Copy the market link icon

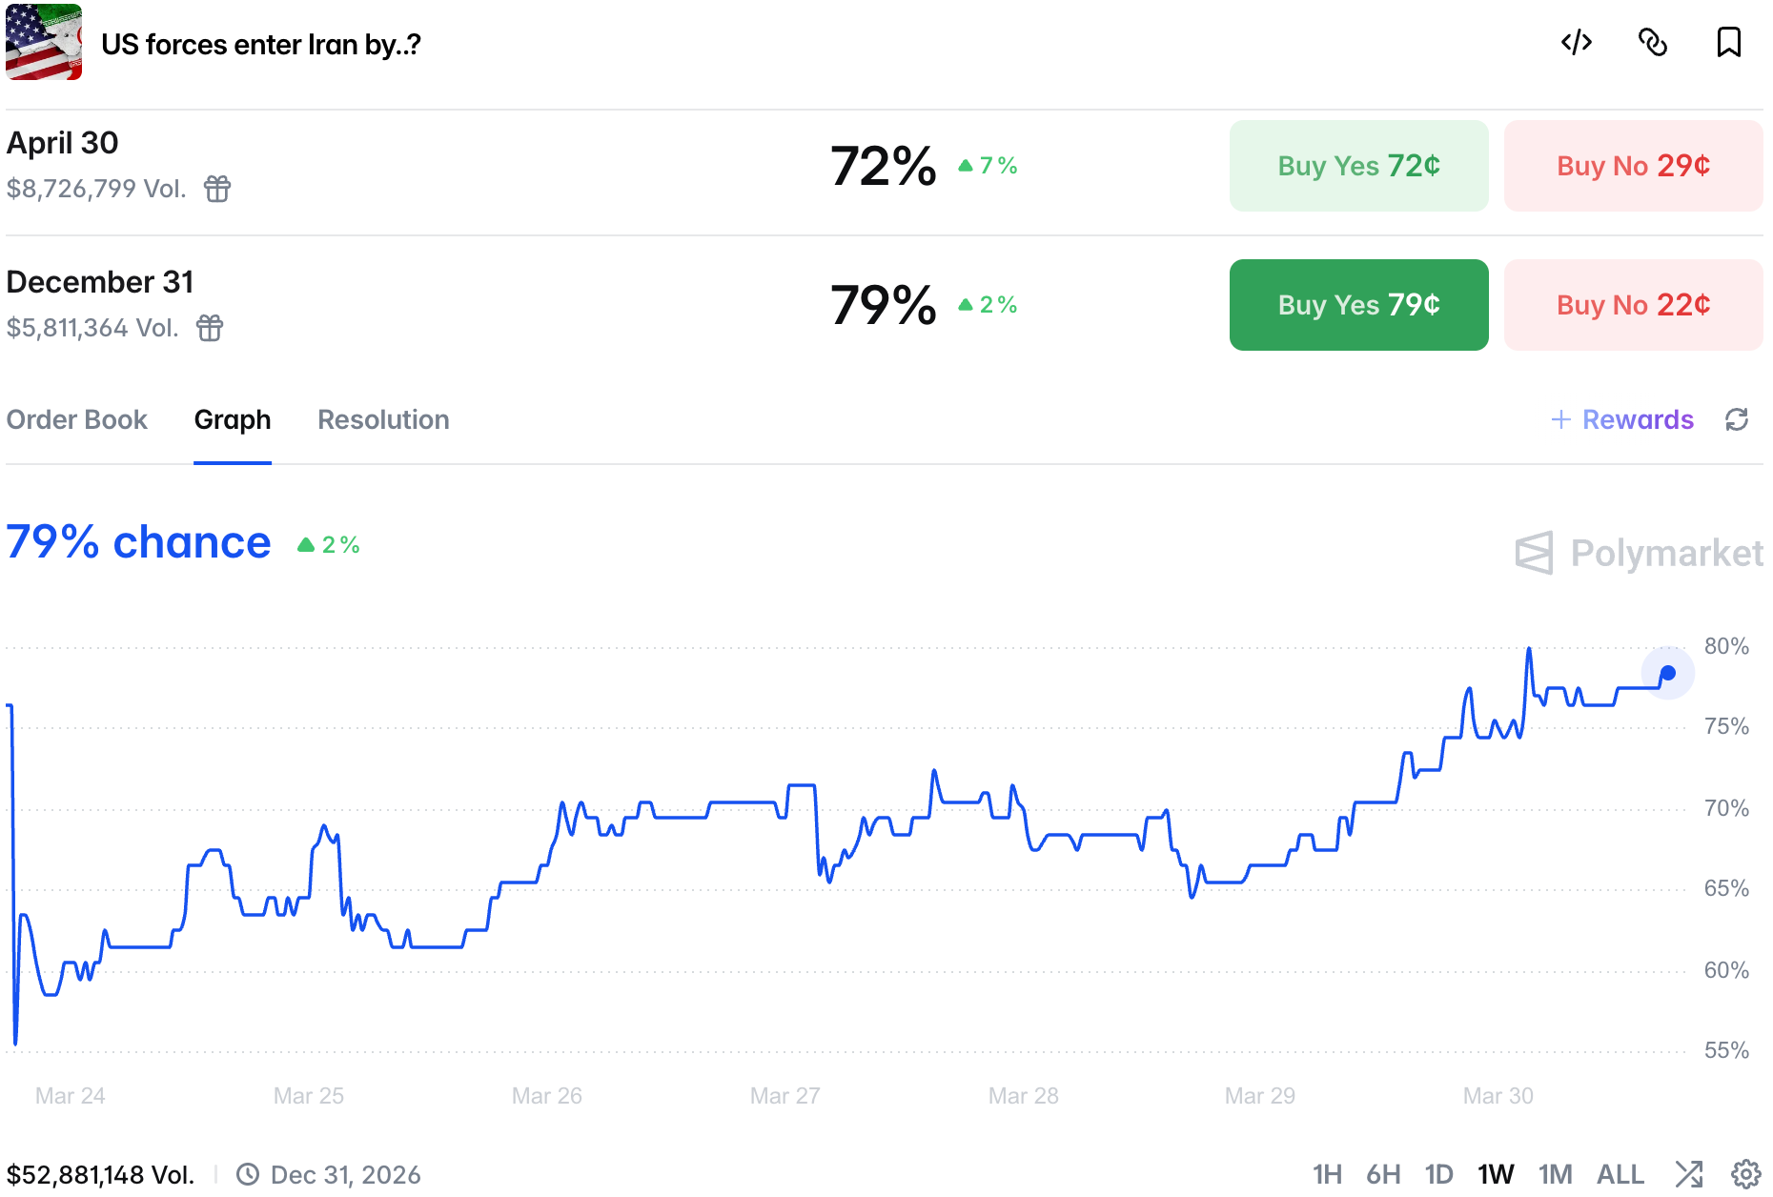tap(1652, 43)
